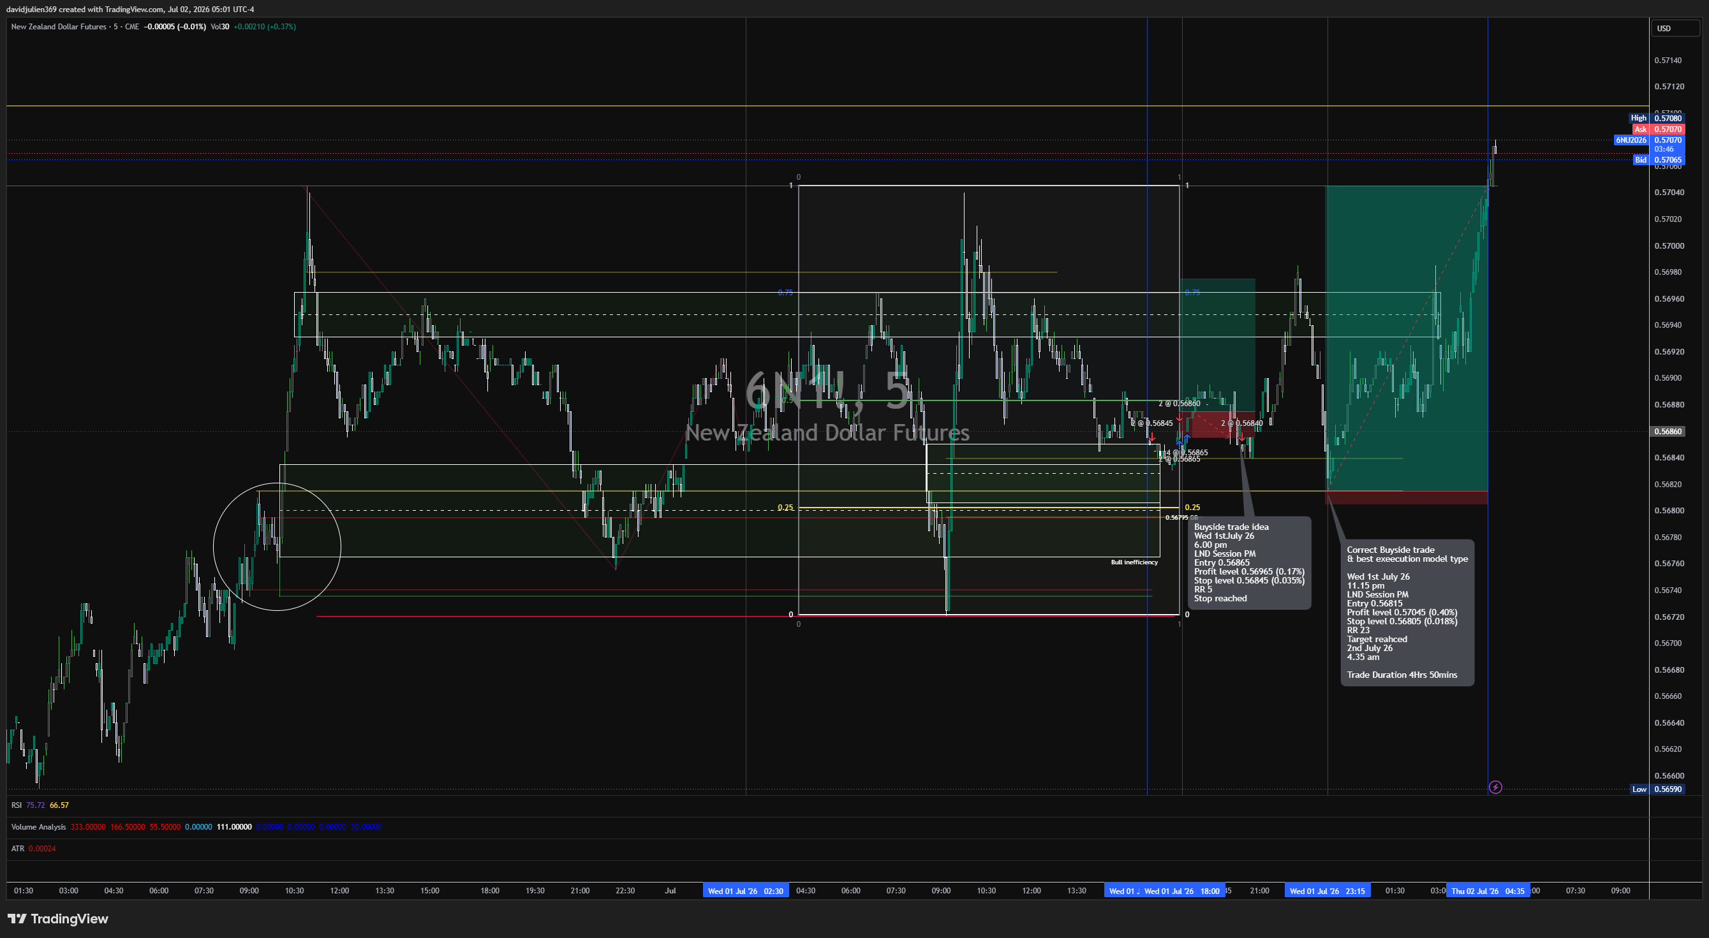Click the 22:30 time axis tick

point(625,890)
